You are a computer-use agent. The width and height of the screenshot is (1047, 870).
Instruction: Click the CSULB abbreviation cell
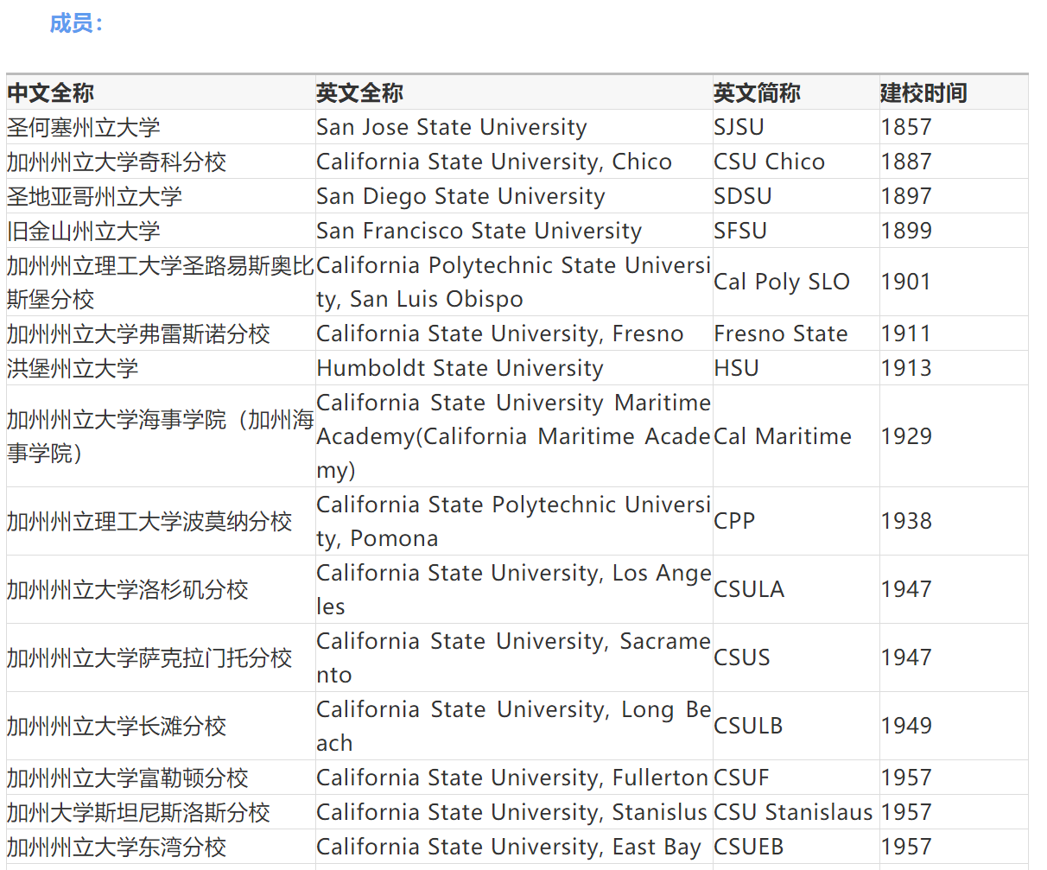(748, 726)
